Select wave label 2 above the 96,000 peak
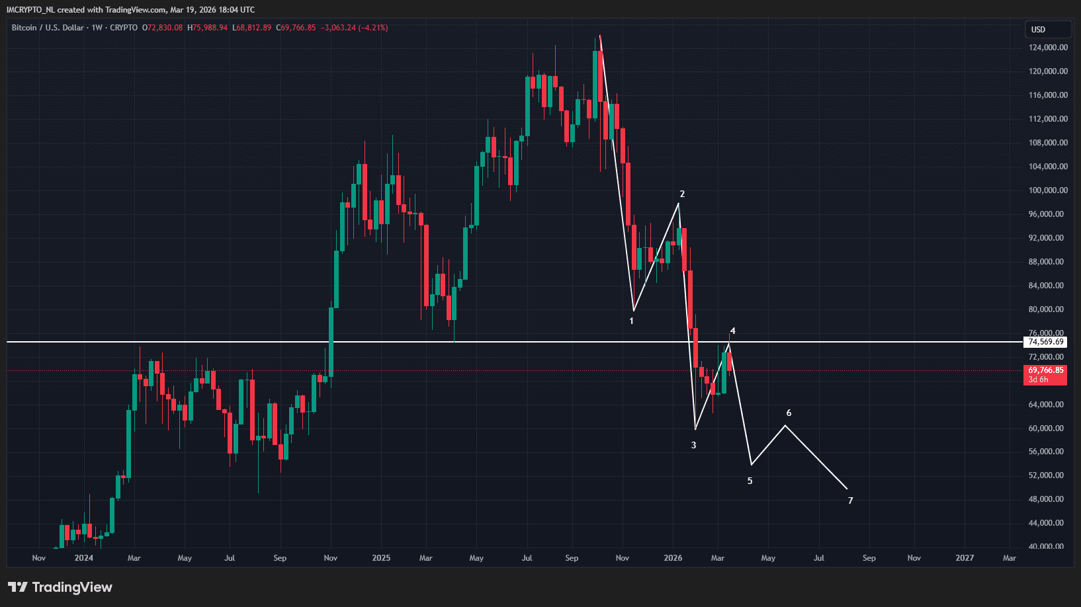 point(682,194)
